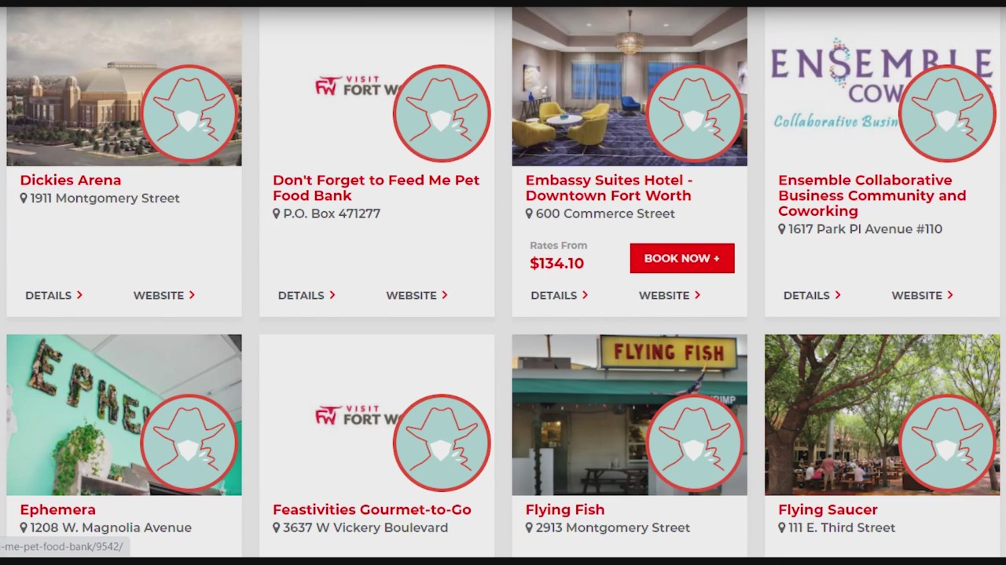The image size is (1006, 565).
Task: Click the masked cowboy badge on Ensemble card
Action: [x=947, y=114]
